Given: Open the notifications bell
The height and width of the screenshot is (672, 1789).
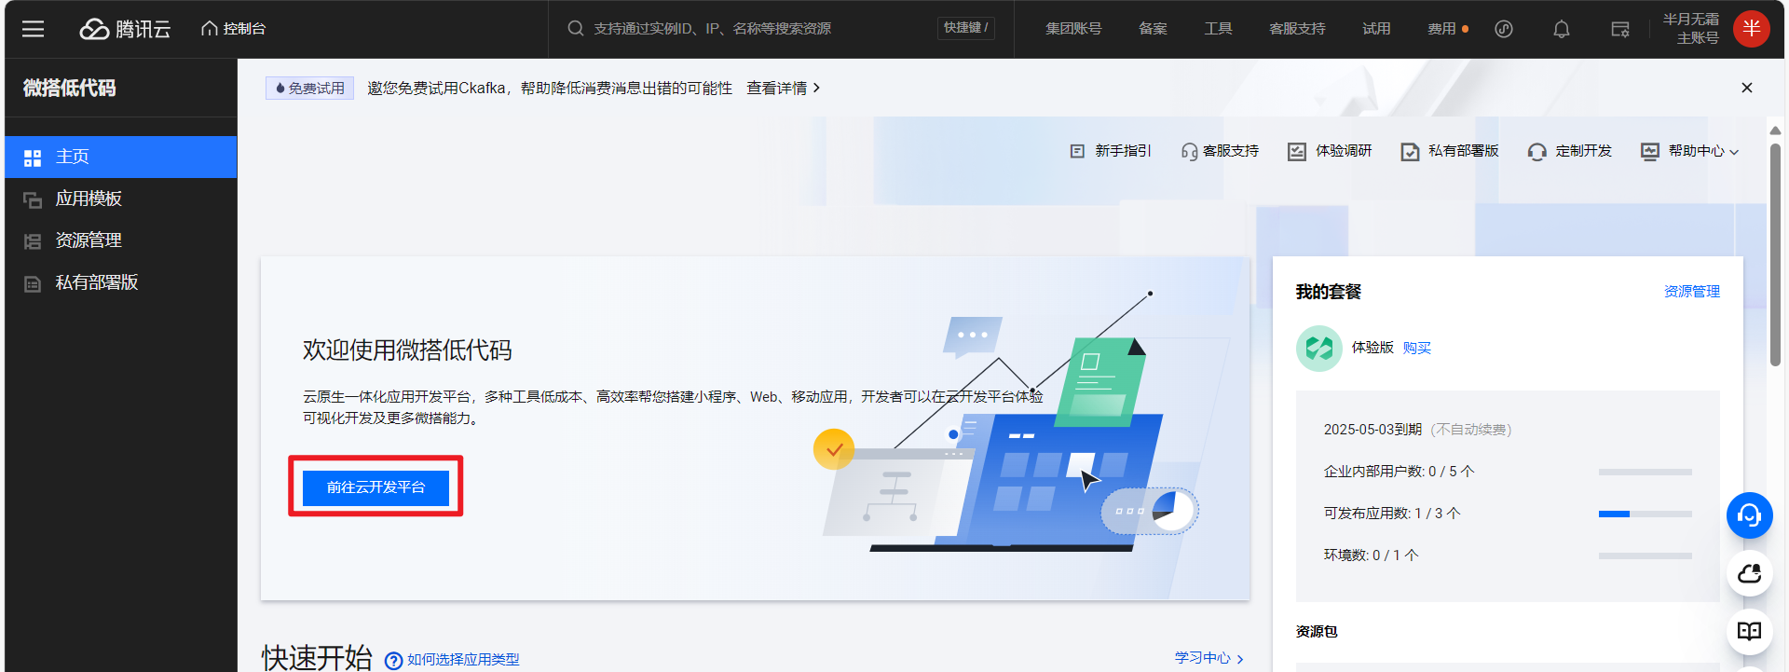Looking at the screenshot, I should pyautogui.click(x=1562, y=29).
